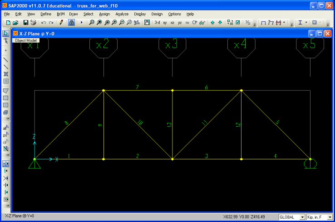Toggle the Lock/Unlock Model padlock

[x=72, y=22]
